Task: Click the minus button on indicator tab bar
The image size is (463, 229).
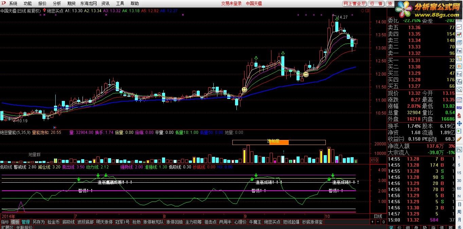Action: [x=377, y=222]
